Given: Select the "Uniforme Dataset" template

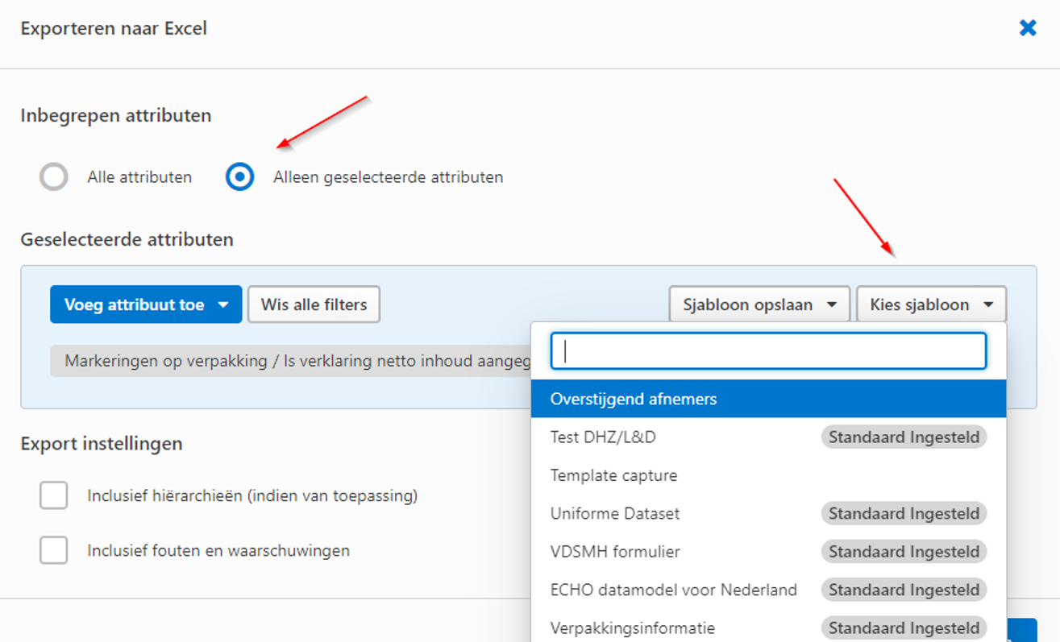Looking at the screenshot, I should coord(615,513).
